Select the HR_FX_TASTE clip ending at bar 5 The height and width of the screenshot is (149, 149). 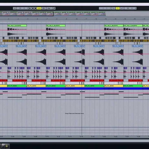[21, 46]
